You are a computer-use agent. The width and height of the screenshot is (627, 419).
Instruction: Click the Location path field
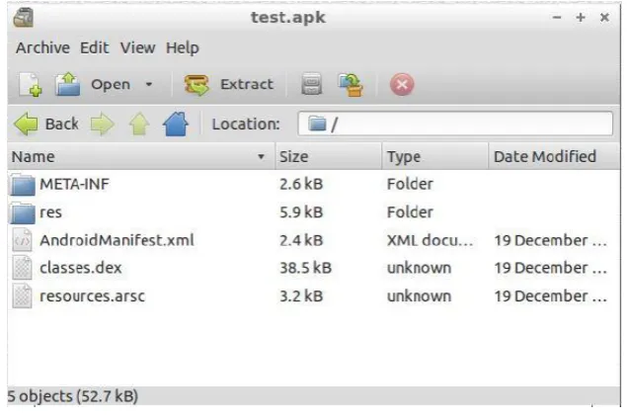[455, 124]
